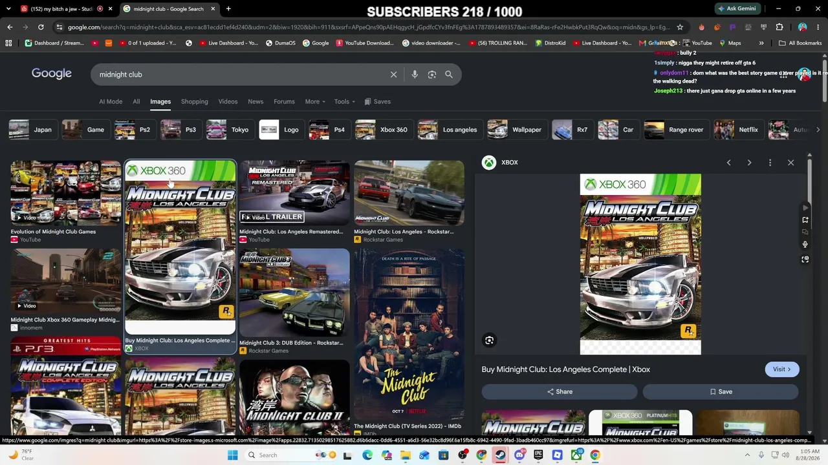Share the previewed image
This screenshot has height=465, width=828.
click(x=560, y=392)
